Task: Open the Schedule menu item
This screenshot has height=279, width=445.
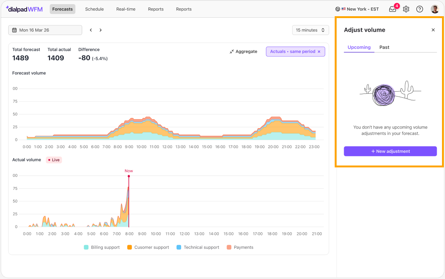Action: click(x=94, y=9)
